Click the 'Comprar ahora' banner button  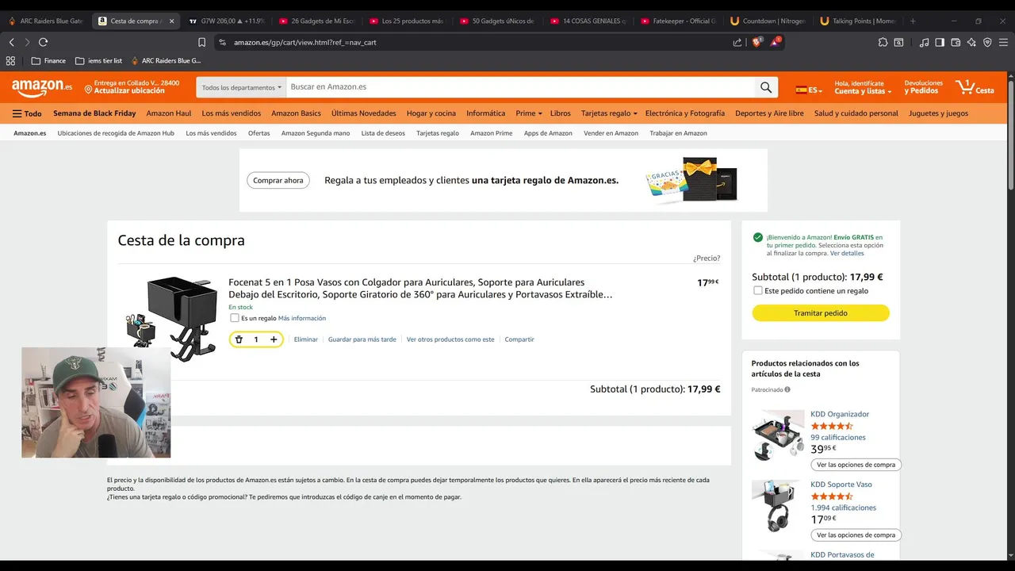click(278, 181)
